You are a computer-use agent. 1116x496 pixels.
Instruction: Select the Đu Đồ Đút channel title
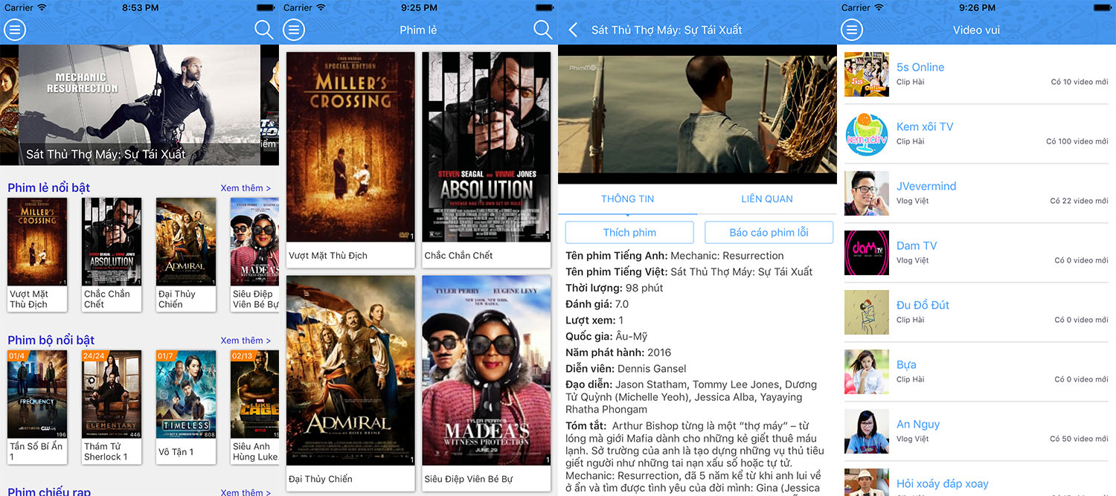(x=923, y=305)
